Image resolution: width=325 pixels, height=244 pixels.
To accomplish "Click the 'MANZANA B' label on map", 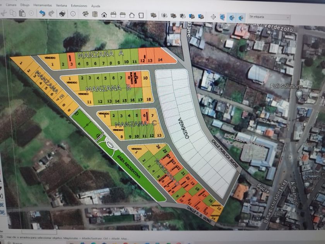I will 108,88.
